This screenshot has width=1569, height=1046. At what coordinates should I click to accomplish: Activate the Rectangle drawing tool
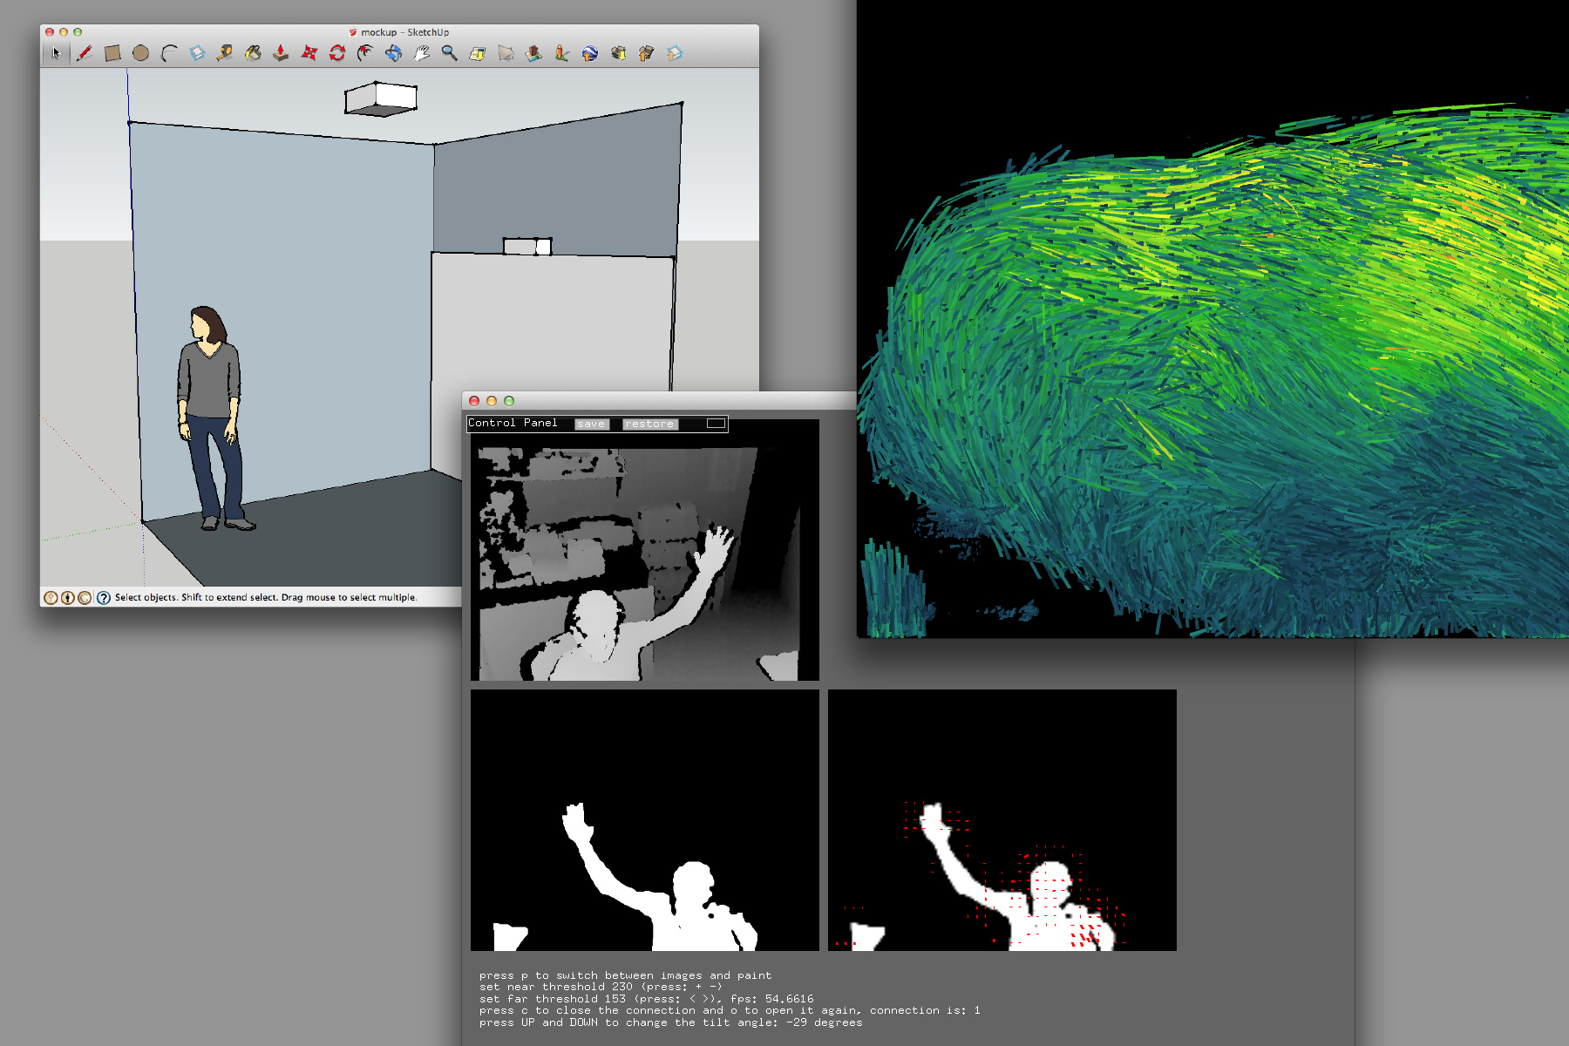(112, 53)
